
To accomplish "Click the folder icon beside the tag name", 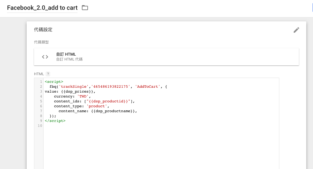I will 85,8.
